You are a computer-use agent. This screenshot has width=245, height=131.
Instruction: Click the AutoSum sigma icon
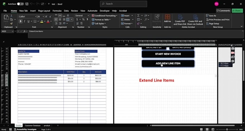[x=138, y=15]
